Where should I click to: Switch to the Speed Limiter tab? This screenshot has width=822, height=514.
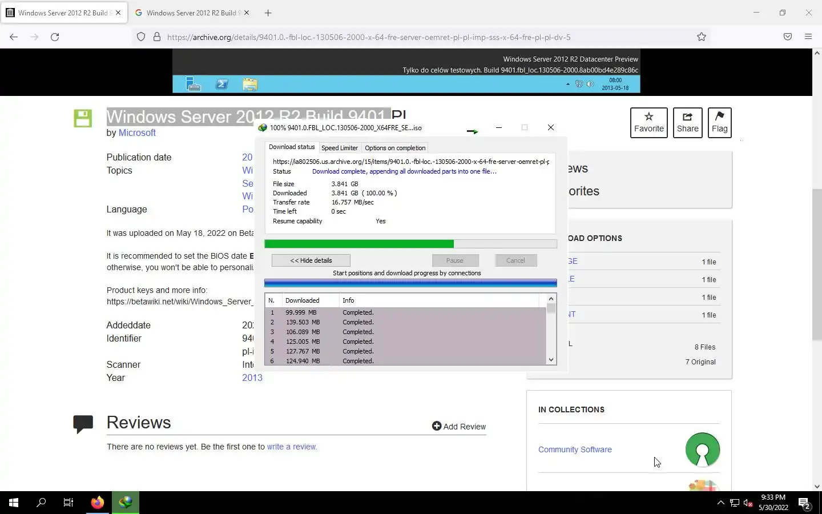pos(340,148)
